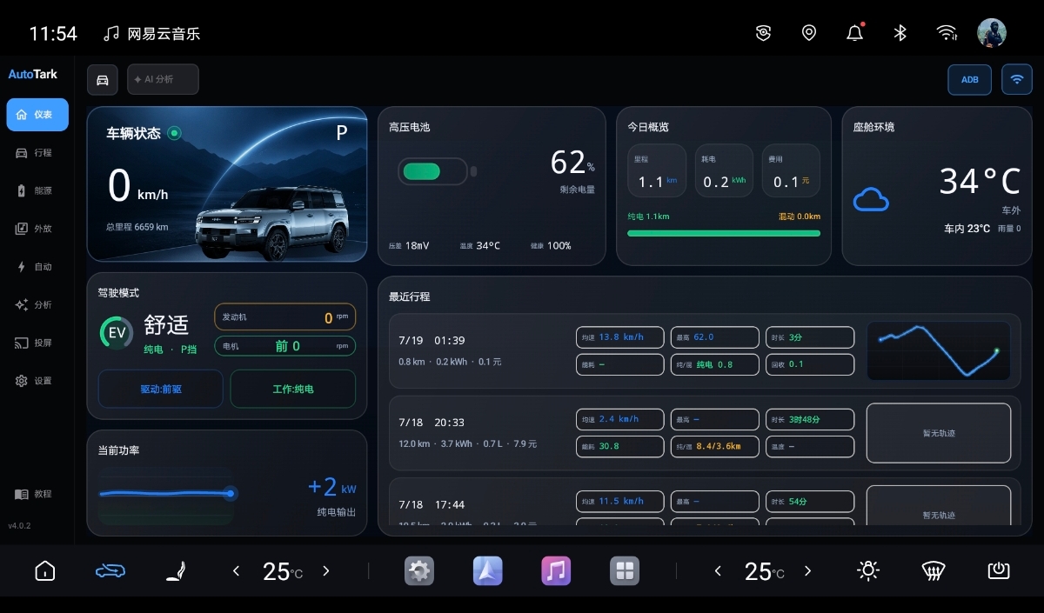The image size is (1044, 613).
Task: Open the 7/19 01:39 trip route thumbnail
Action: [938, 350]
